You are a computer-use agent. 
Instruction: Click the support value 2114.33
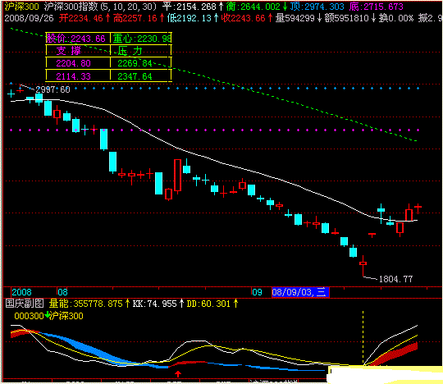(73, 76)
